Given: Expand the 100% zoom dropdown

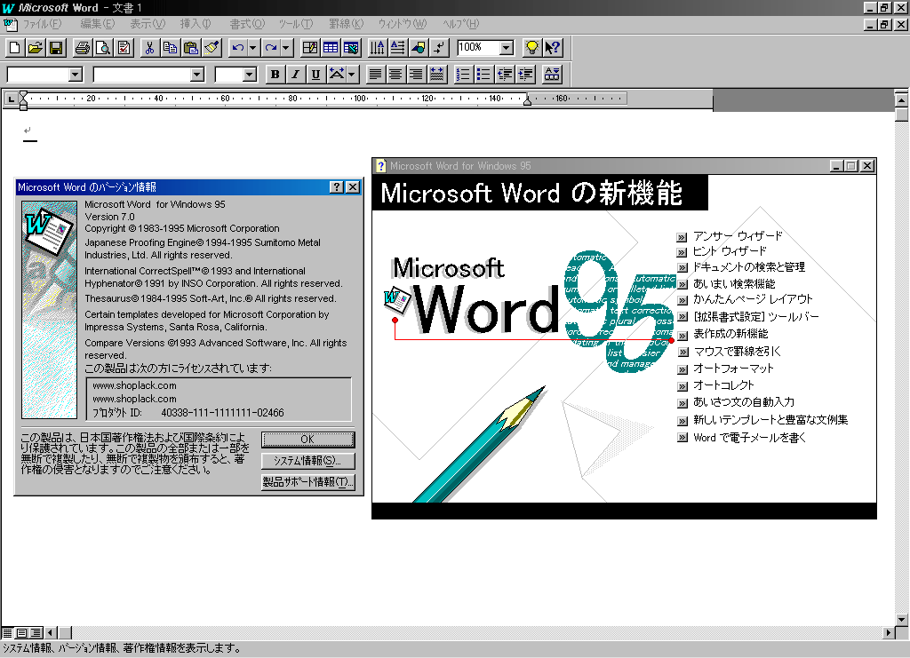Looking at the screenshot, I should tap(507, 48).
